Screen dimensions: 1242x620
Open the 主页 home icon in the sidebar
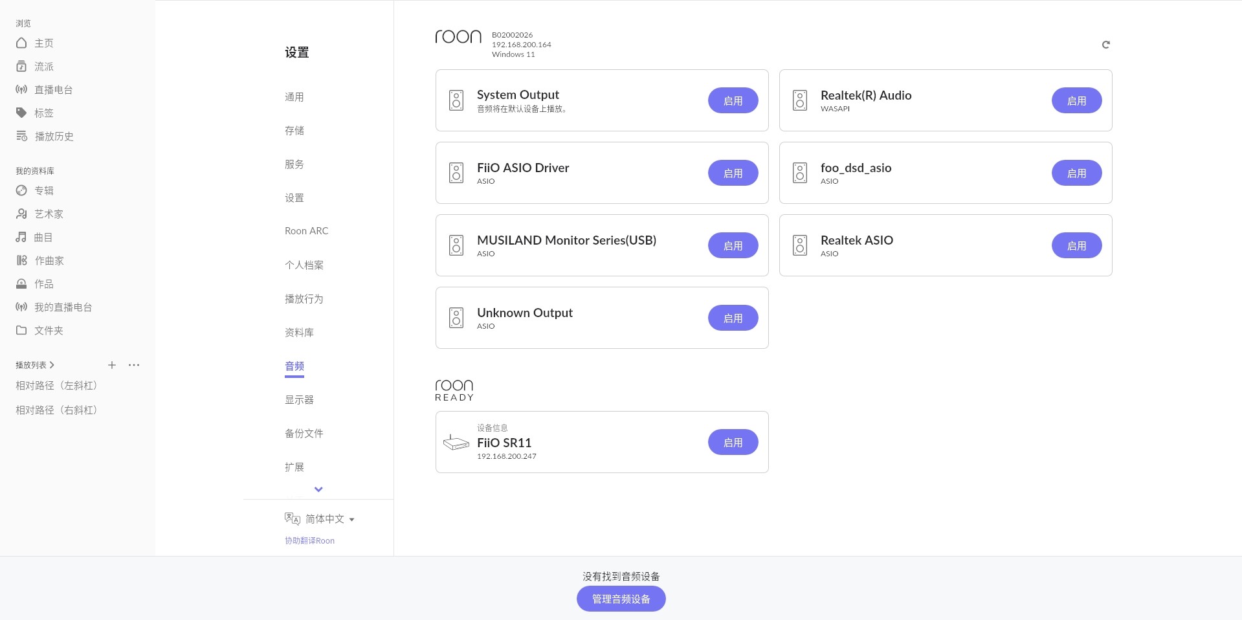point(21,43)
